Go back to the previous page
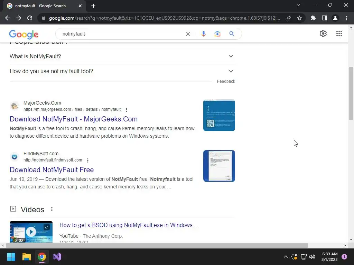354x265 pixels. point(8,18)
